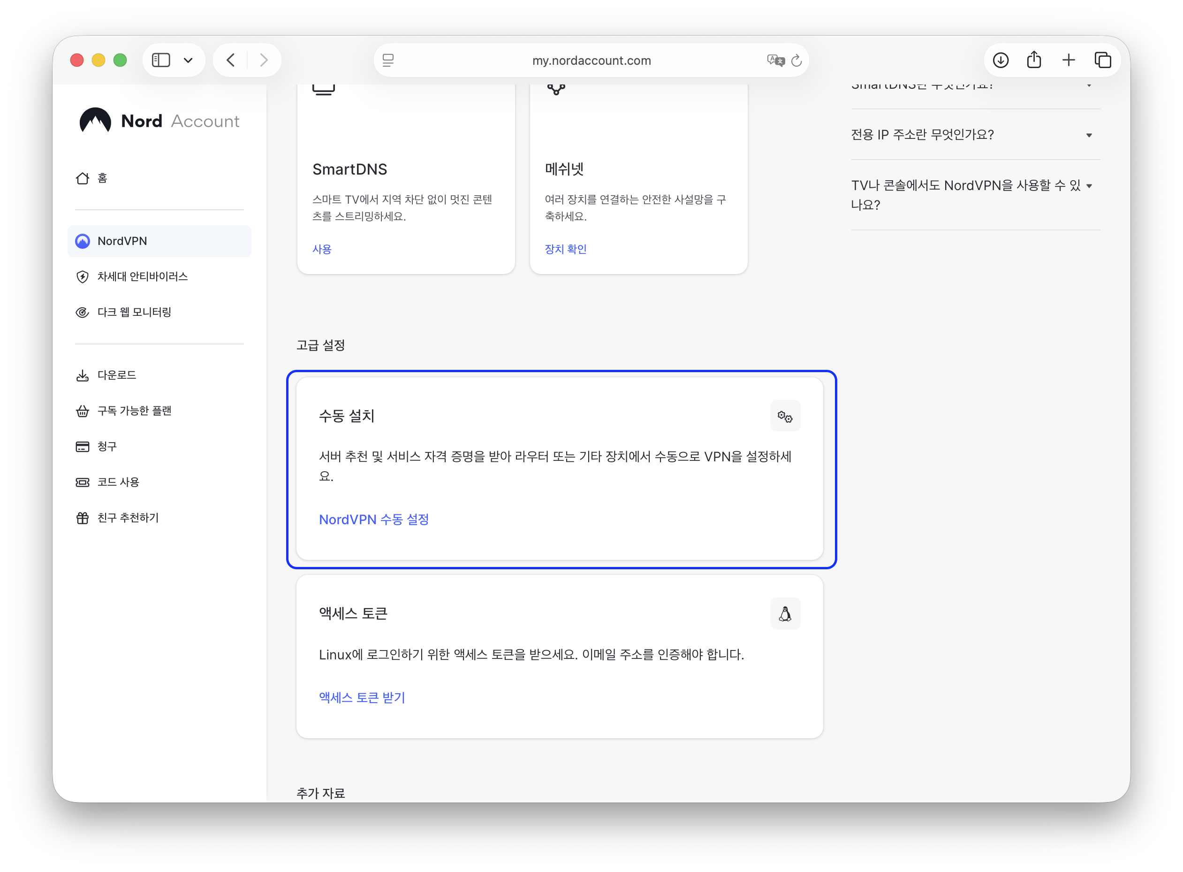Click the 수동 설치 heading
The width and height of the screenshot is (1183, 872).
(347, 416)
